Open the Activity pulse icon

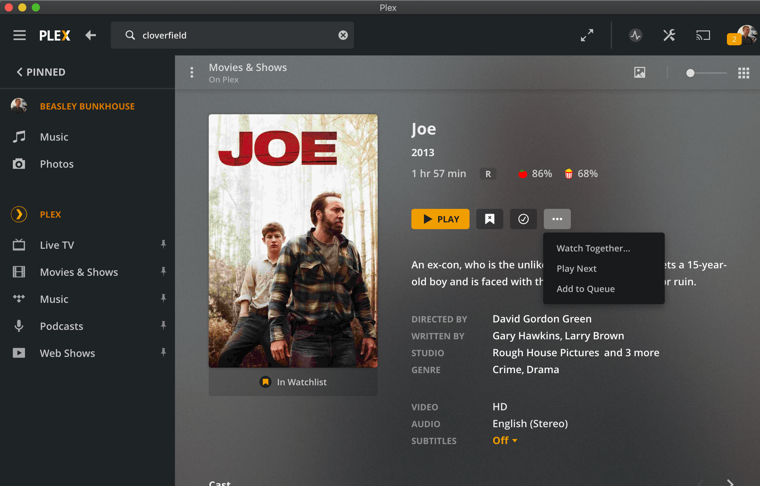coord(636,35)
